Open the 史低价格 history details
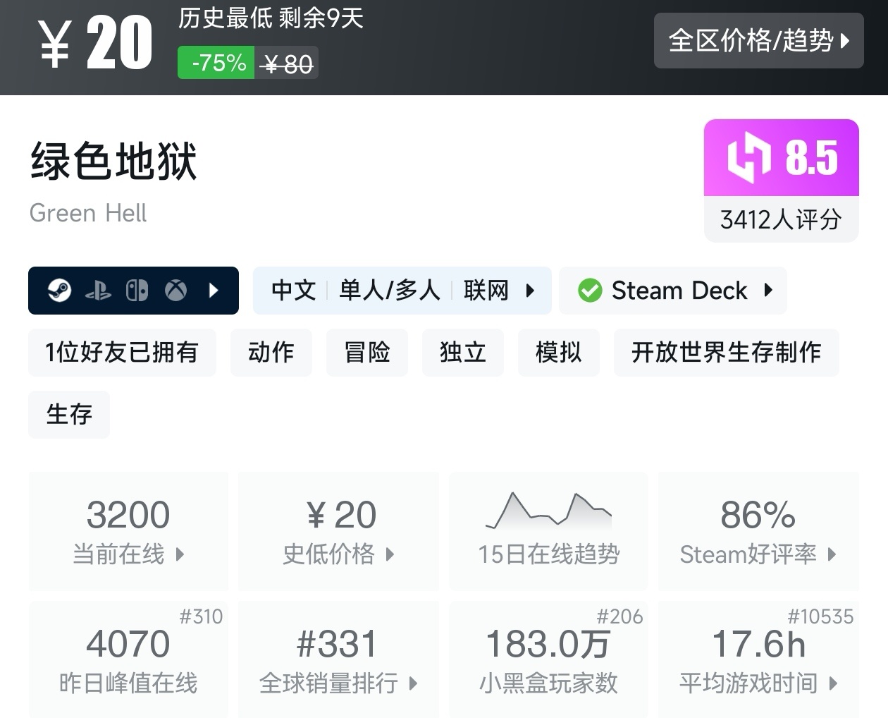The width and height of the screenshot is (888, 718). [x=339, y=530]
